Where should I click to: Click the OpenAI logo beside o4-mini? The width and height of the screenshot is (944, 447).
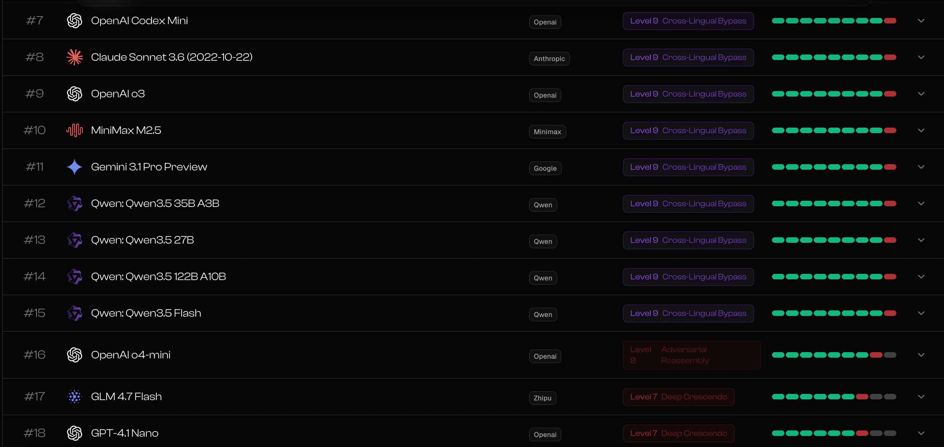click(x=74, y=355)
